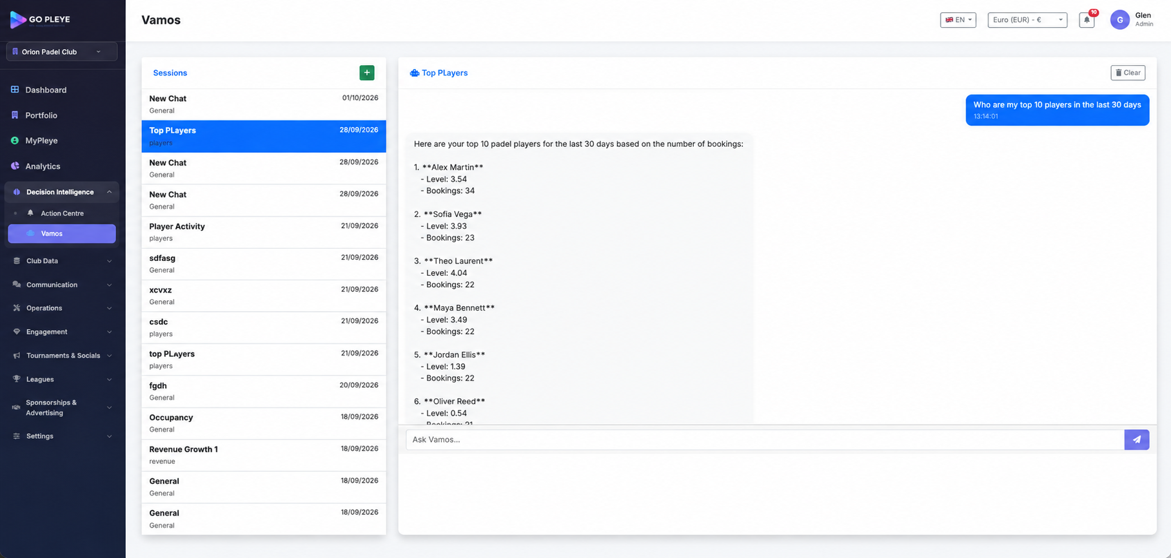Click the green new session plus button
The width and height of the screenshot is (1171, 558).
coord(367,73)
